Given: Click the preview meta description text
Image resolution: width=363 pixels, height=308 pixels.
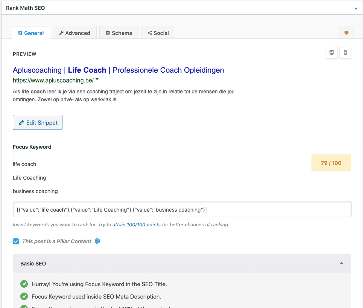Looking at the screenshot, I should 124,96.
